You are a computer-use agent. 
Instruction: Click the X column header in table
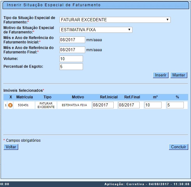point(11,97)
